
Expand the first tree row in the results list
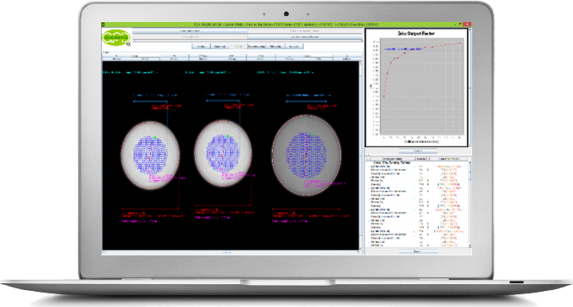[369, 167]
